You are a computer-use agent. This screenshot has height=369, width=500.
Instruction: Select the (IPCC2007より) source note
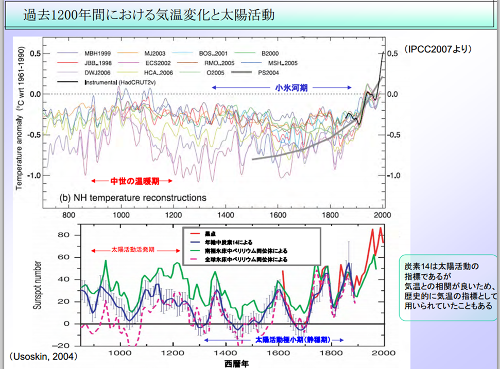(438, 49)
